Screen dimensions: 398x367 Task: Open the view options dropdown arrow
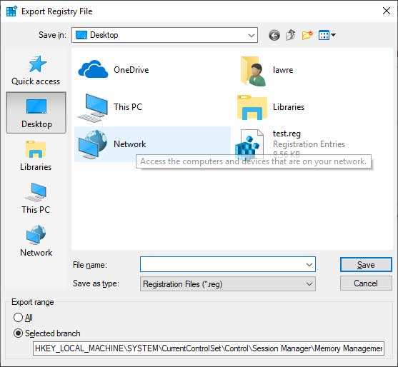pyautogui.click(x=333, y=35)
